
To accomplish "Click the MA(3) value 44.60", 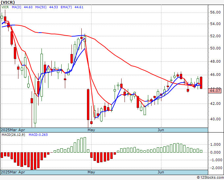I will click(28, 7).
